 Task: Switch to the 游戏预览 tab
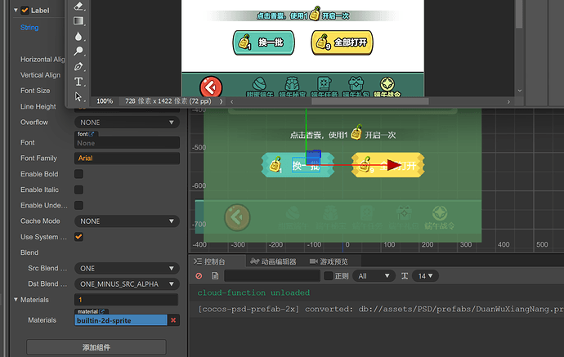[x=329, y=261]
